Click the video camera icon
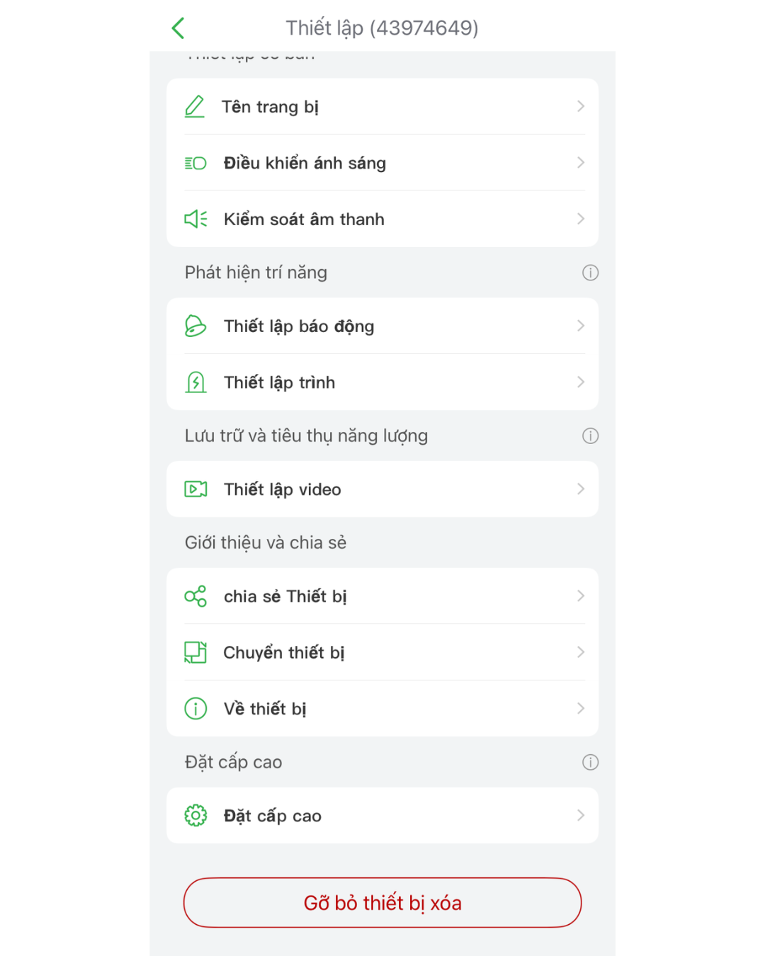 (195, 489)
